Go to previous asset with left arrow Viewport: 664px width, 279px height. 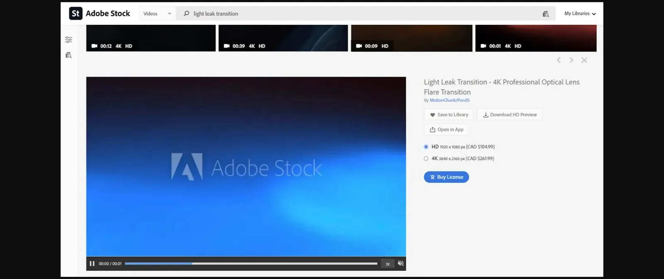(559, 60)
